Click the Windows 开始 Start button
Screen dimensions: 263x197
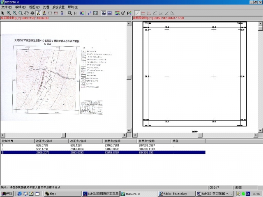pos(7,194)
